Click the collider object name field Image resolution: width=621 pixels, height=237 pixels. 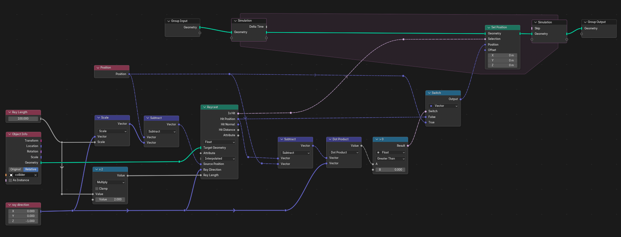(x=23, y=175)
